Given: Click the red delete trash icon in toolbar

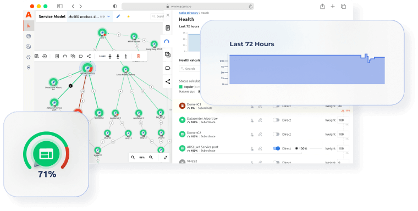Looking at the screenshot, I should pos(139,56).
